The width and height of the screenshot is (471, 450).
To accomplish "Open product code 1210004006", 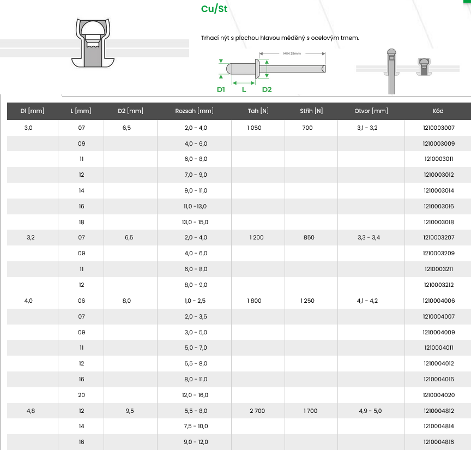I will point(438,301).
